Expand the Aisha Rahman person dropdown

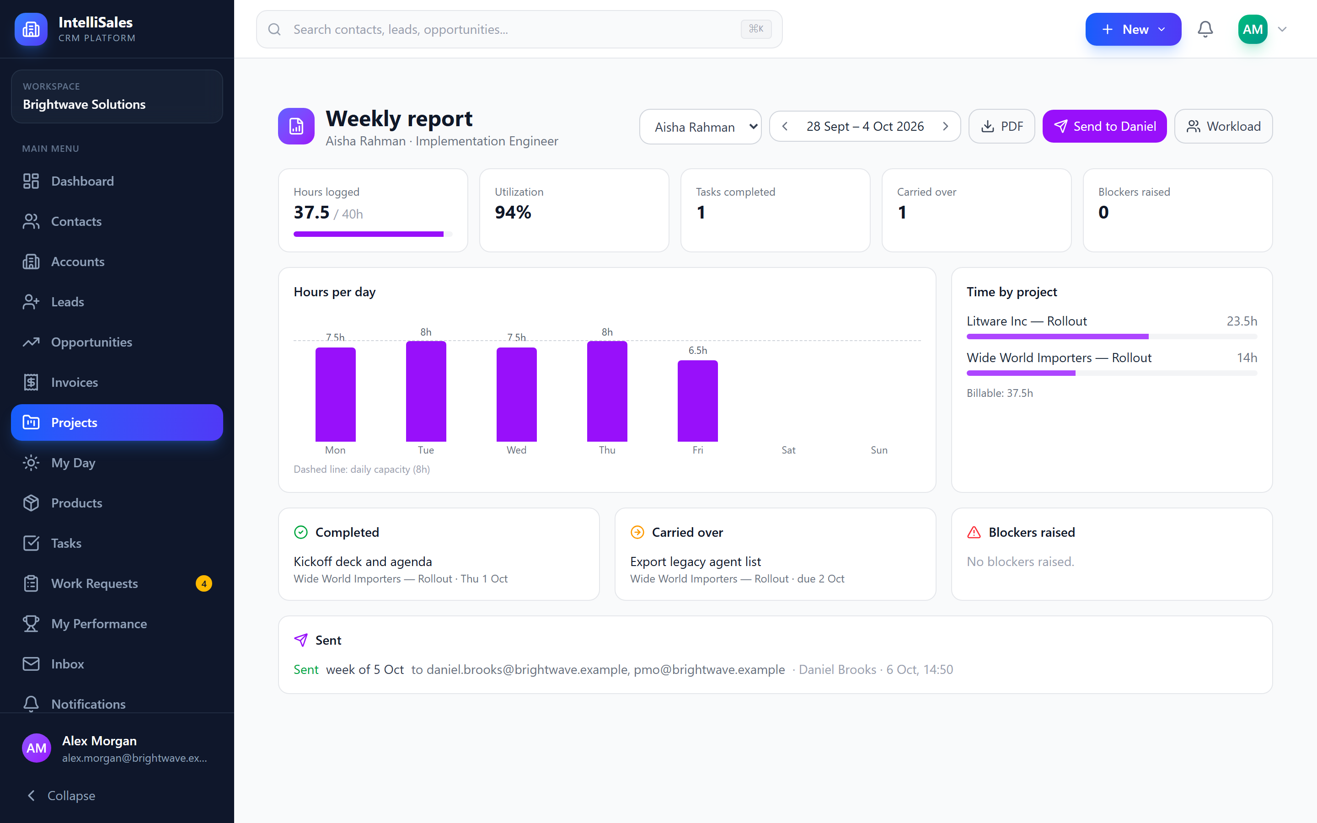coord(700,127)
